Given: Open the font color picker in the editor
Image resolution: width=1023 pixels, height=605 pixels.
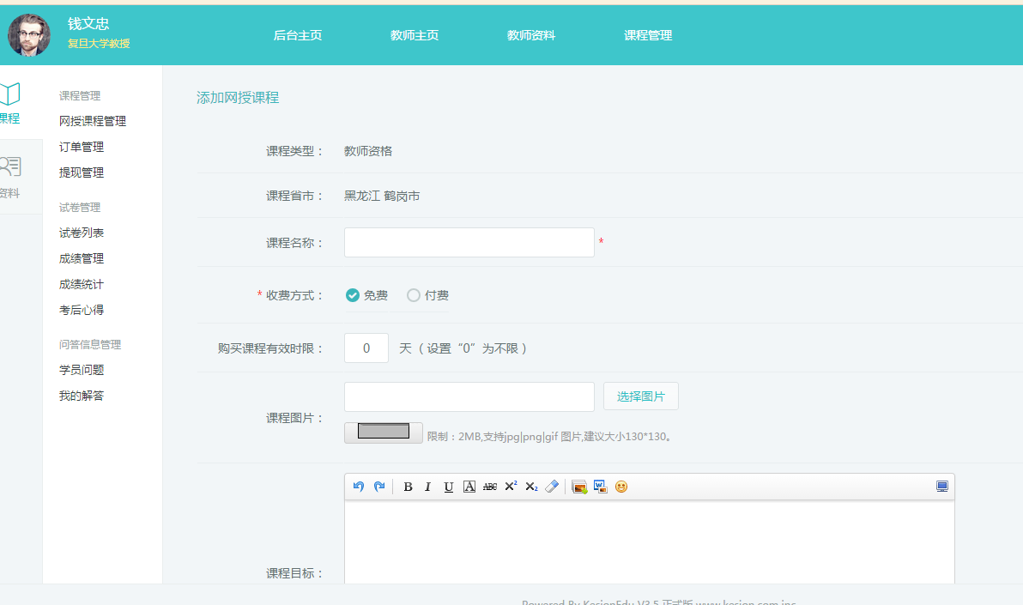Looking at the screenshot, I should click(469, 487).
